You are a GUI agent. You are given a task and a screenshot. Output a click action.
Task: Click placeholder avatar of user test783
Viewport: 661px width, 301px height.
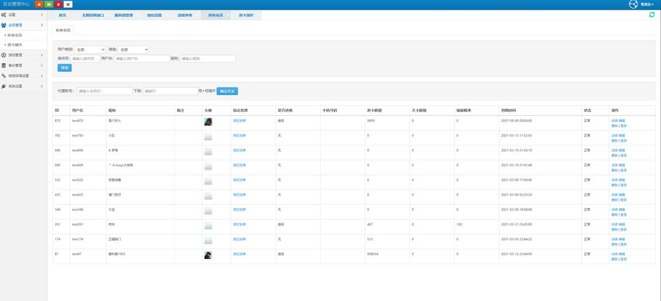[208, 136]
